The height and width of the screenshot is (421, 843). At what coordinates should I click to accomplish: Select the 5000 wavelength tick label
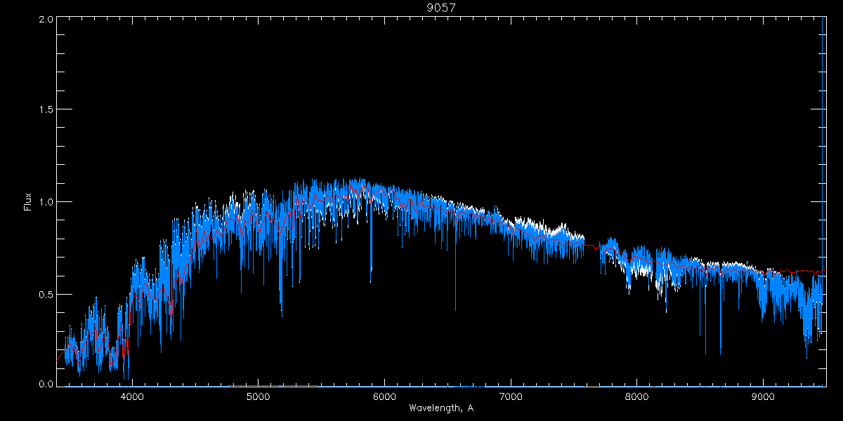tap(258, 396)
